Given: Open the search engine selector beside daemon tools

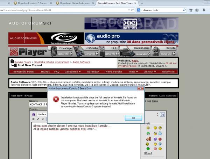Looking at the screenshot, I should click(x=139, y=10).
